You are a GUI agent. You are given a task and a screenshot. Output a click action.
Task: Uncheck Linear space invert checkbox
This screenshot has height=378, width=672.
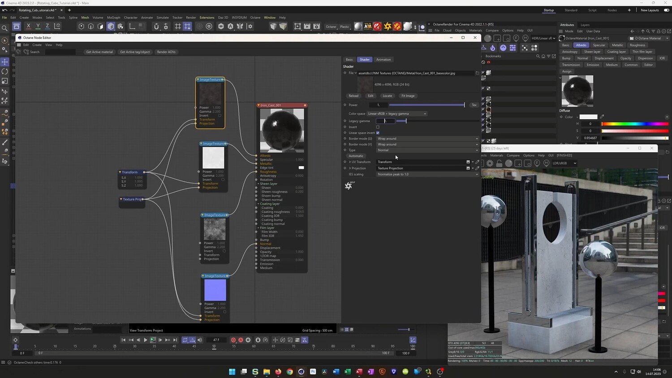[378, 133]
